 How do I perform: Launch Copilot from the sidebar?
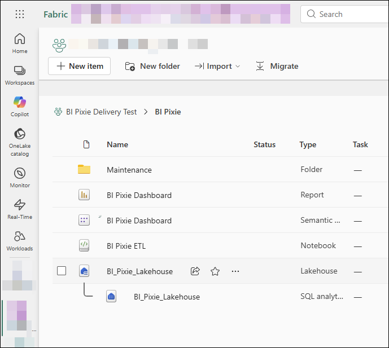(x=20, y=107)
